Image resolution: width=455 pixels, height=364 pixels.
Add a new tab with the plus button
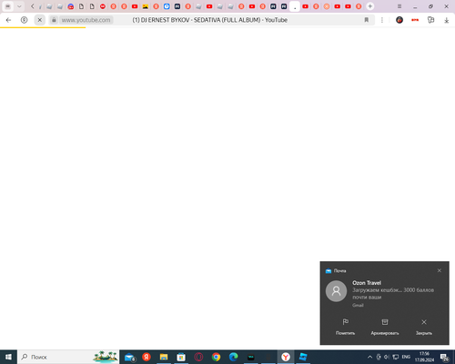coord(370,6)
